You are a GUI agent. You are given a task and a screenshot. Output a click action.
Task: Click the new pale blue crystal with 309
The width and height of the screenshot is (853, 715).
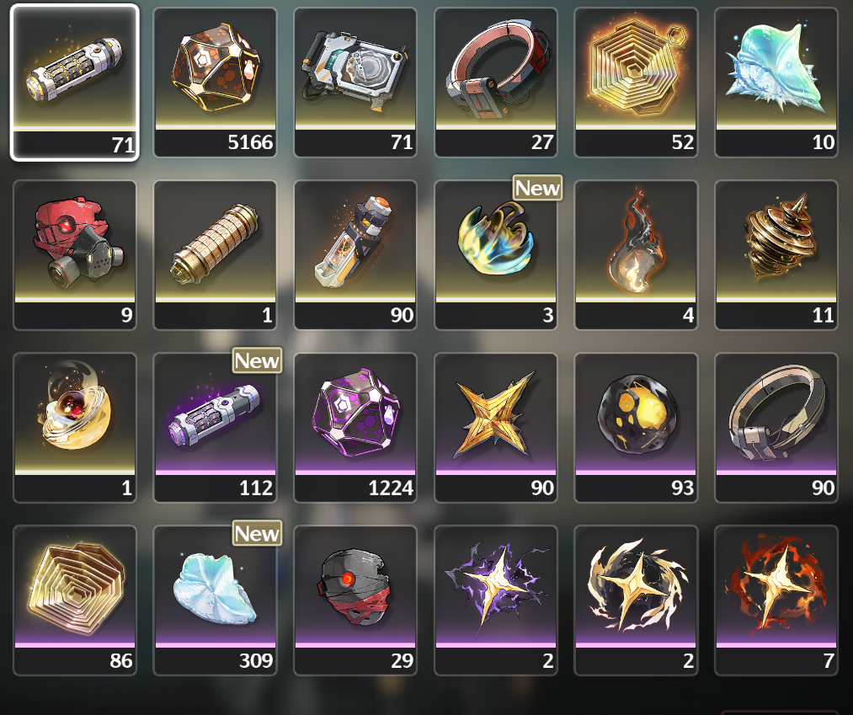pyautogui.click(x=215, y=600)
